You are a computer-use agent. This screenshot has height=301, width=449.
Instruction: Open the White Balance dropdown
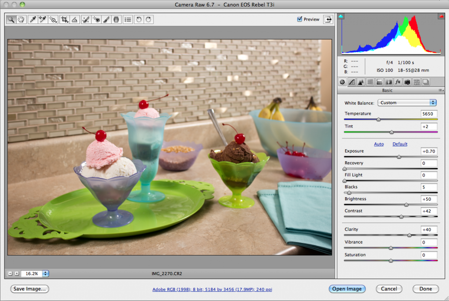click(x=407, y=103)
